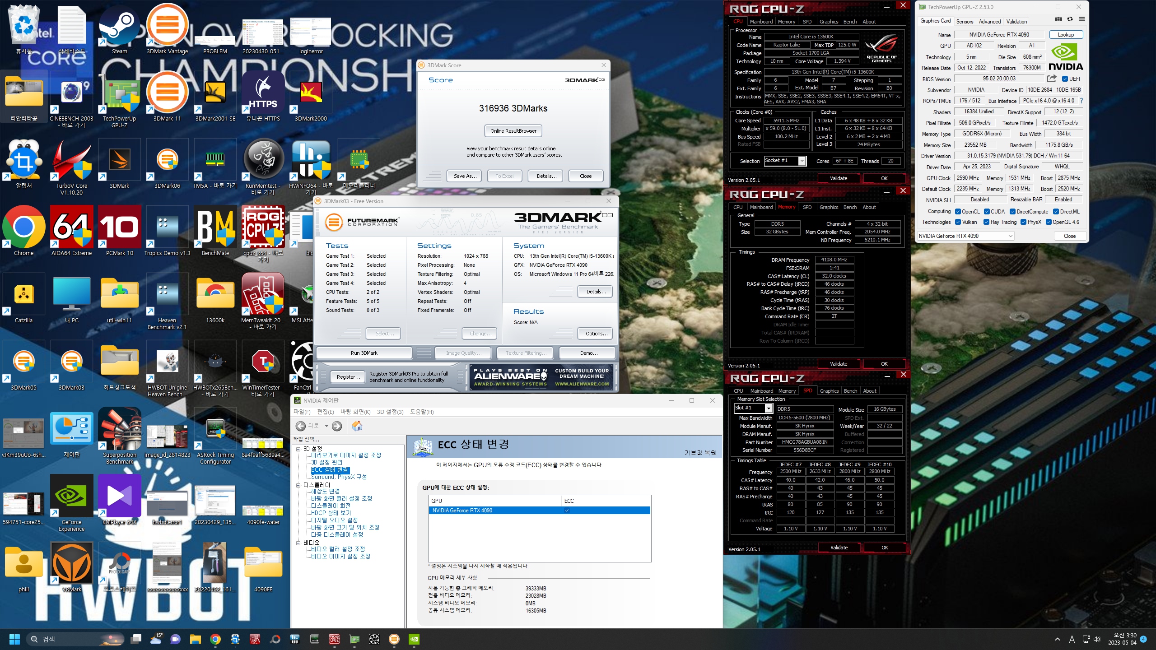The image size is (1156, 650).
Task: Launch Superposition Benchmark desktop icon
Action: (x=119, y=436)
